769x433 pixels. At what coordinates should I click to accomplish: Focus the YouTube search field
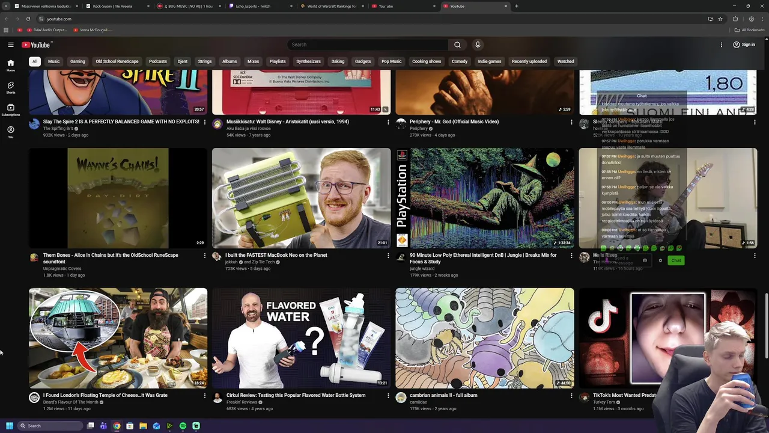(368, 45)
